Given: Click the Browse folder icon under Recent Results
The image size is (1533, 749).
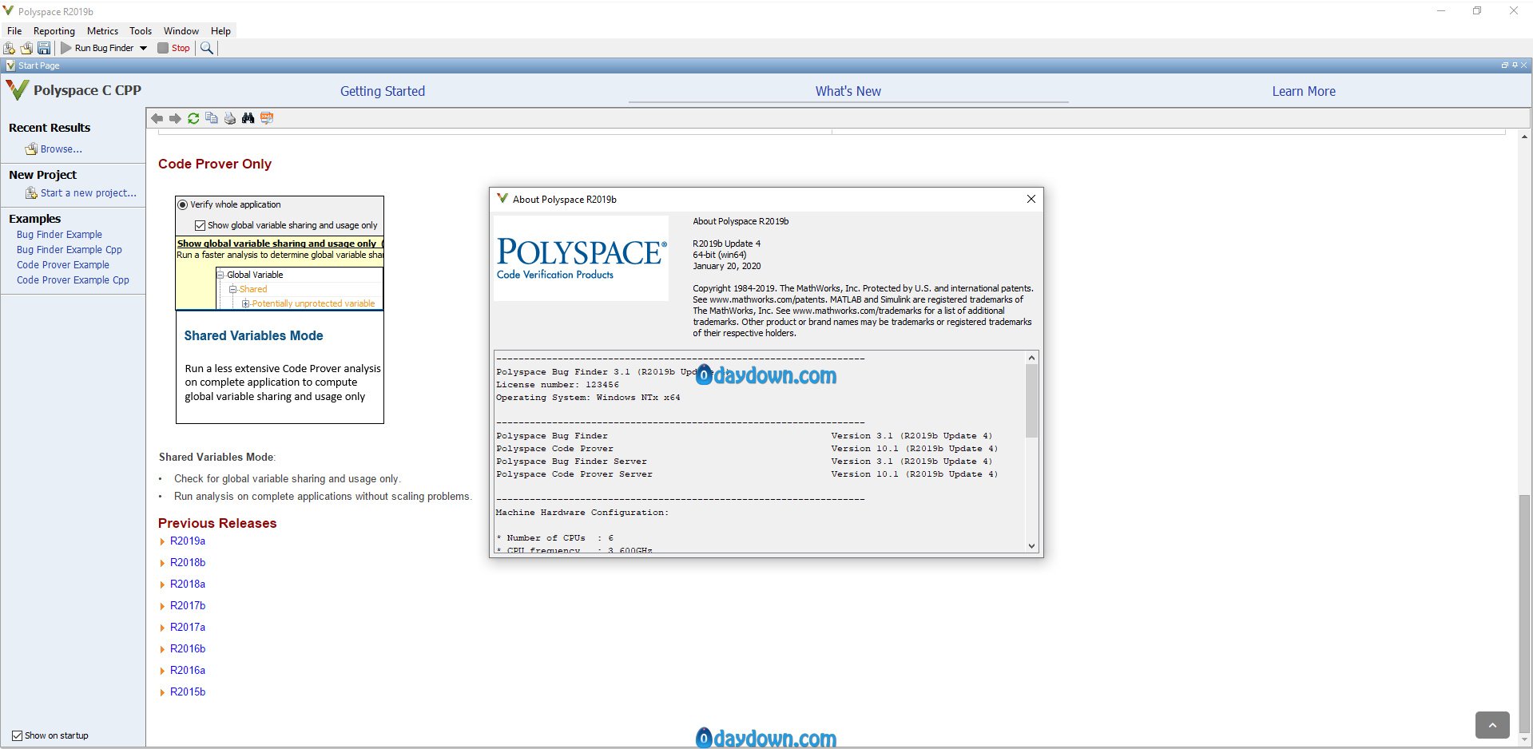Looking at the screenshot, I should click(31, 149).
